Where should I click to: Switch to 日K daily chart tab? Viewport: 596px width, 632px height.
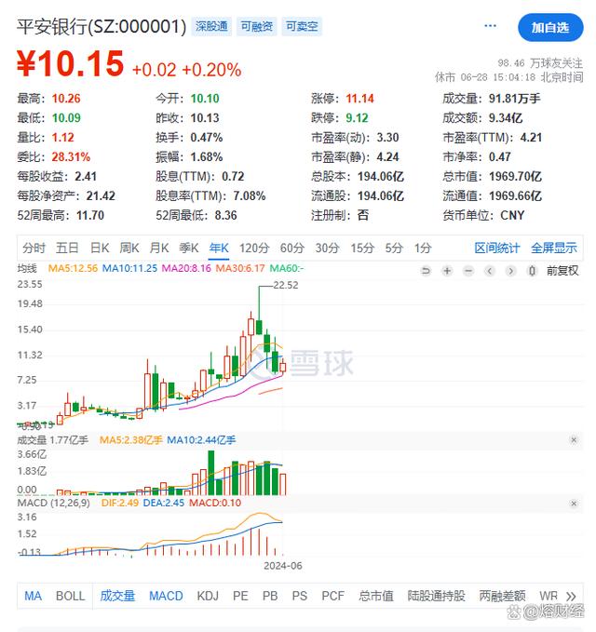click(x=100, y=248)
